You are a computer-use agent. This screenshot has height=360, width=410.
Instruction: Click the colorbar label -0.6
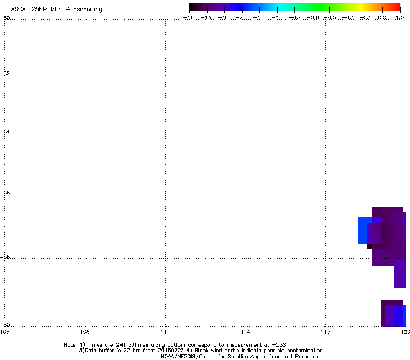312,18
